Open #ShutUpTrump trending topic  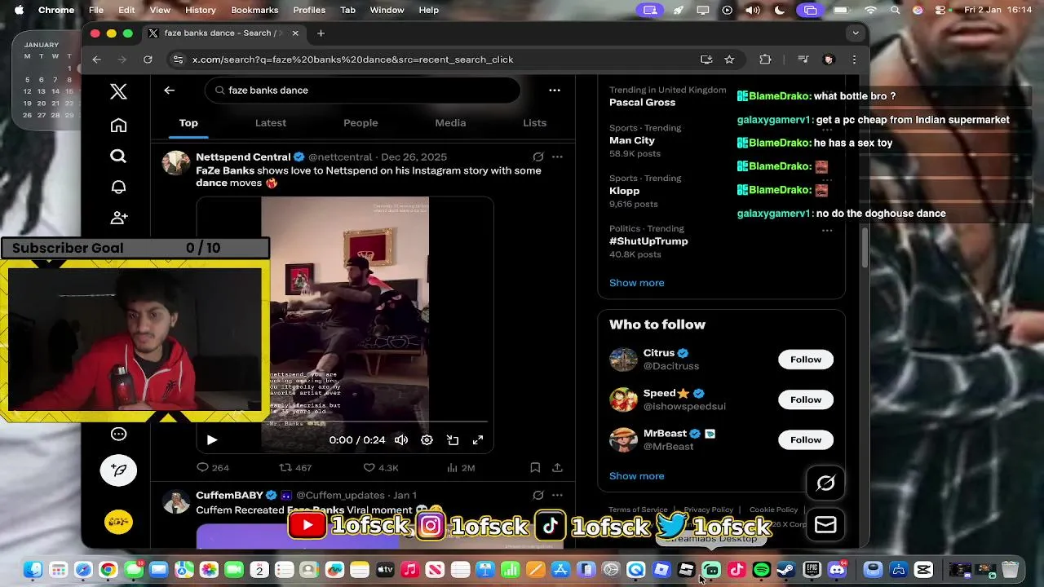point(648,241)
